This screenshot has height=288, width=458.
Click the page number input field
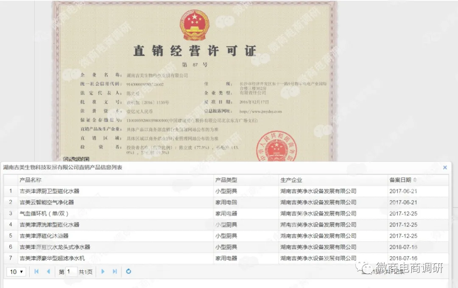click(x=71, y=271)
